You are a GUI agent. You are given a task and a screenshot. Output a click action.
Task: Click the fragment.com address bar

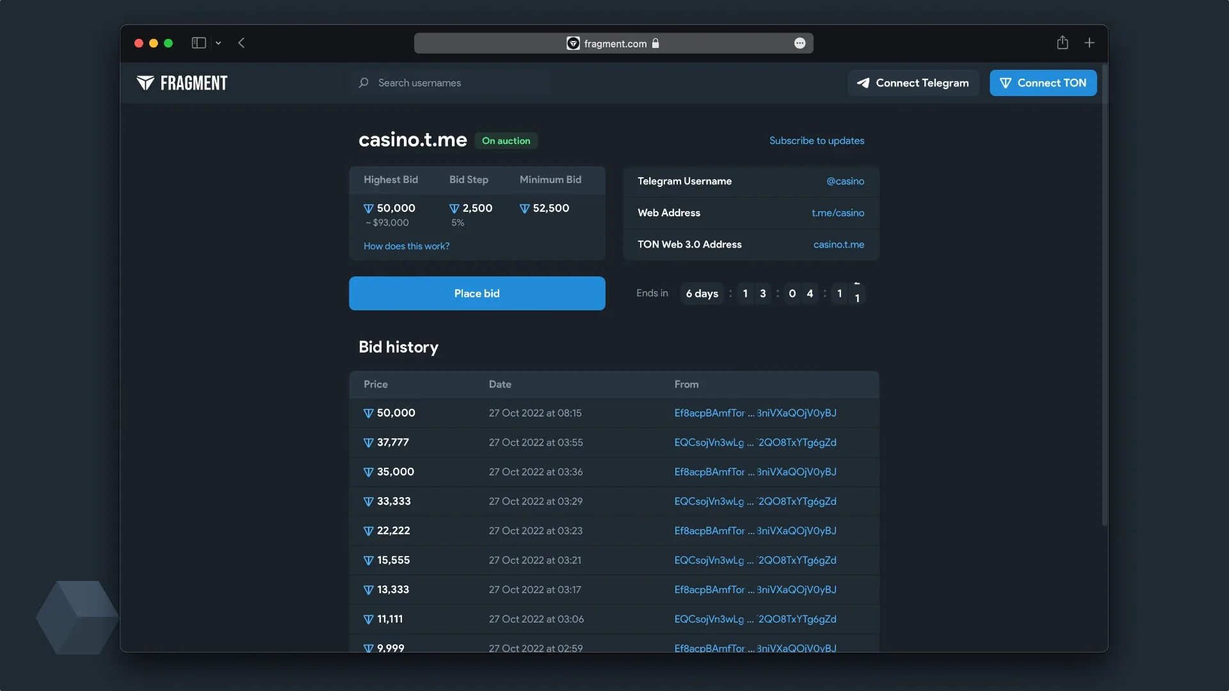(x=613, y=43)
